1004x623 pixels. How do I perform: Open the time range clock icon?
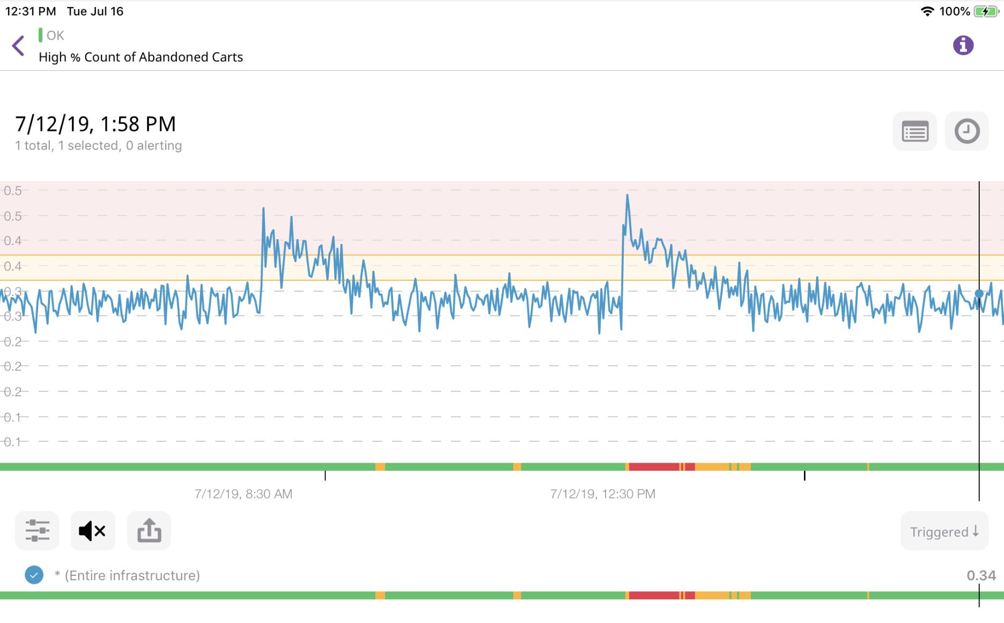click(966, 131)
